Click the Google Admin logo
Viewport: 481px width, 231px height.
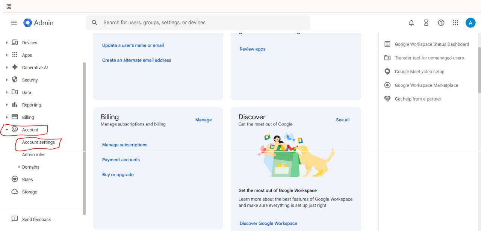pos(38,23)
